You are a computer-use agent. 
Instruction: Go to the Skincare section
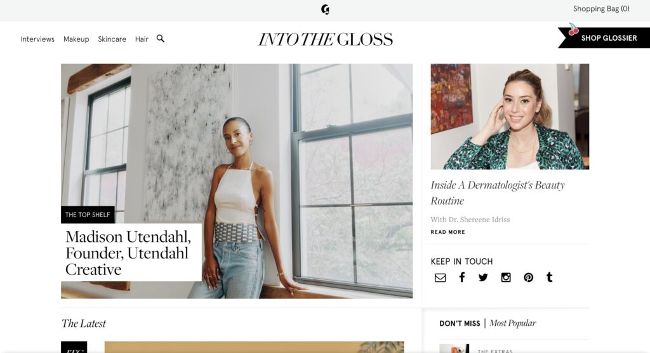click(112, 39)
